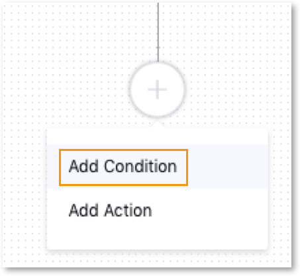Choose Add Action in the popup menu
This screenshot has height=276, width=300.
(x=111, y=210)
